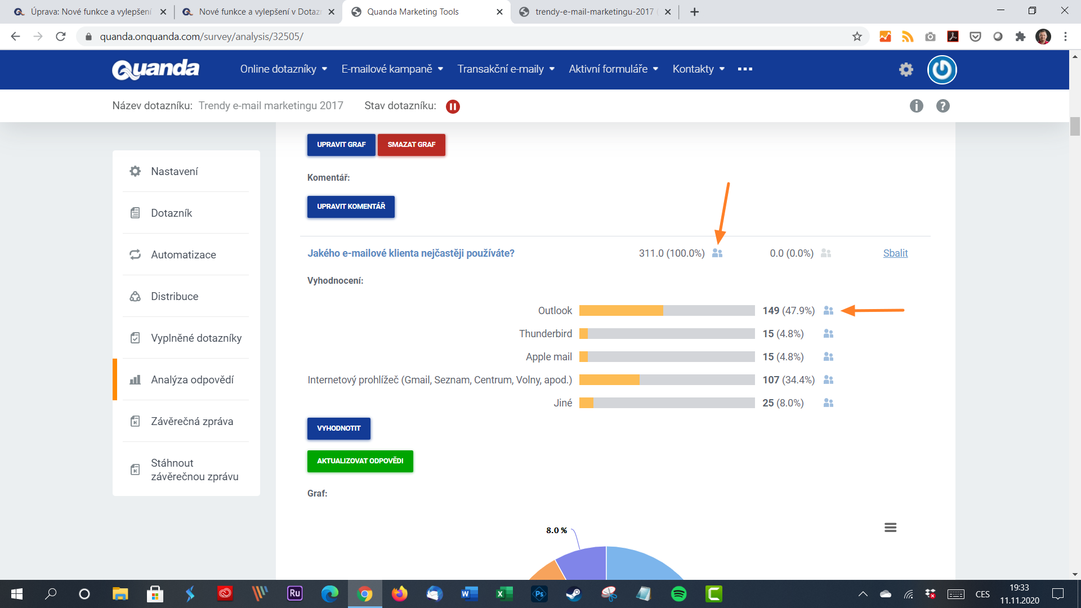The height and width of the screenshot is (608, 1081).
Task: Toggle visibility for Outlook respondents group
Action: [x=829, y=310]
